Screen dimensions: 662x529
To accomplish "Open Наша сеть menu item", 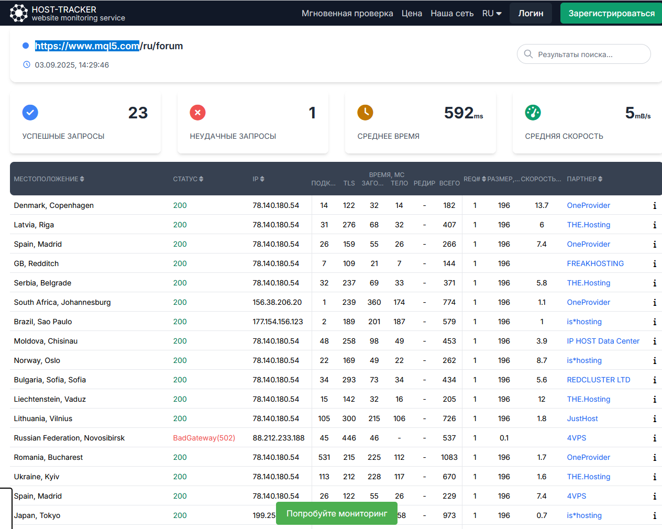I will coord(452,13).
